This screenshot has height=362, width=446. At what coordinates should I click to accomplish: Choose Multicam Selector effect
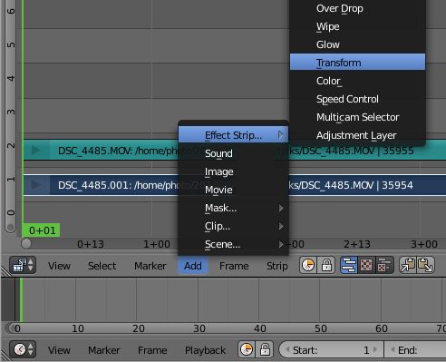pyautogui.click(x=357, y=117)
